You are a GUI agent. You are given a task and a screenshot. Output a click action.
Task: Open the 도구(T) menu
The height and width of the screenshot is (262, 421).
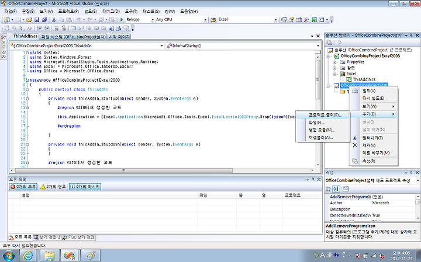(x=131, y=12)
